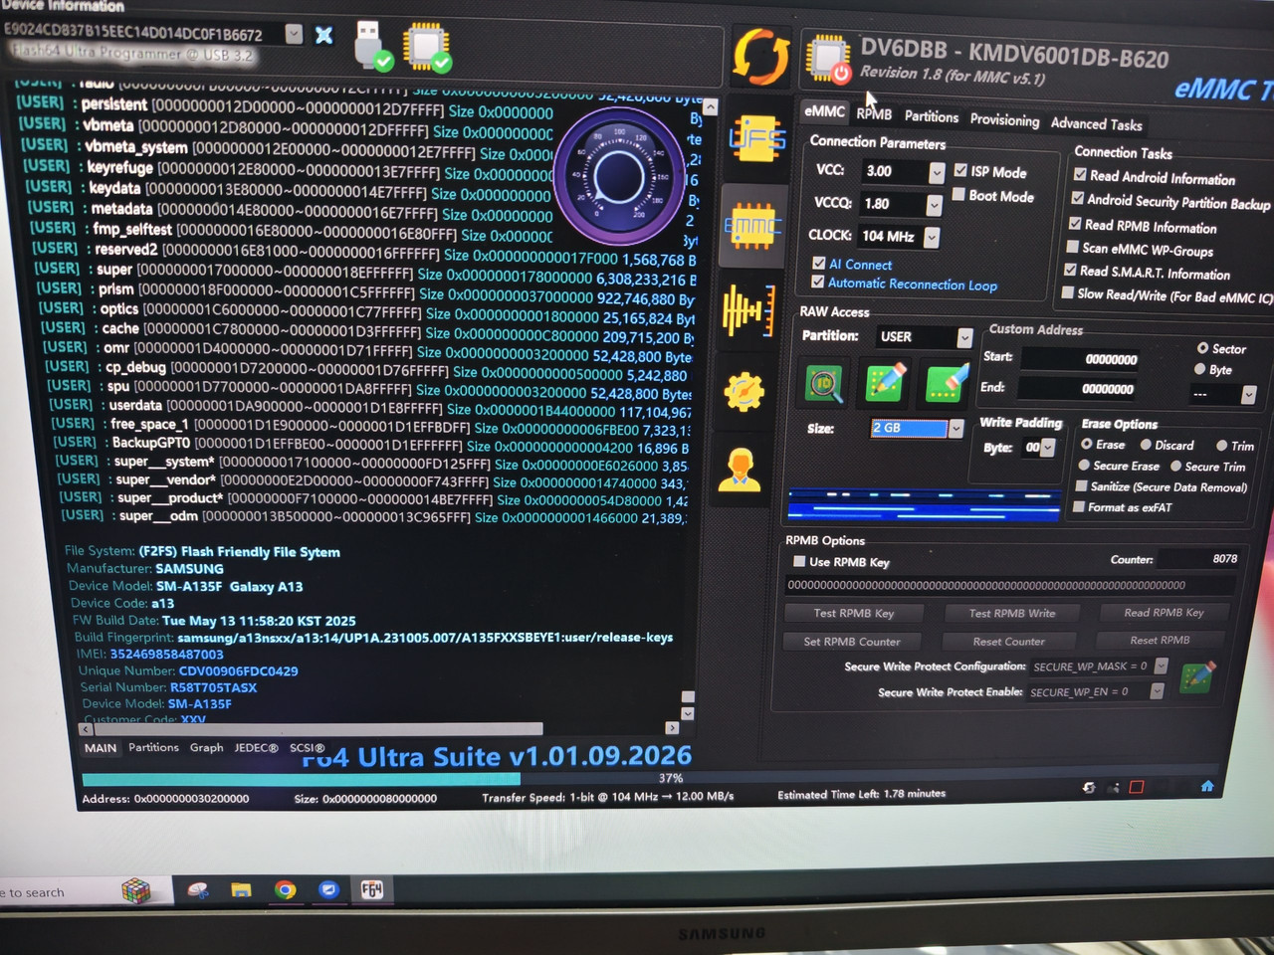
Task: Select the eMMC chip mode in sidebar
Action: [752, 226]
